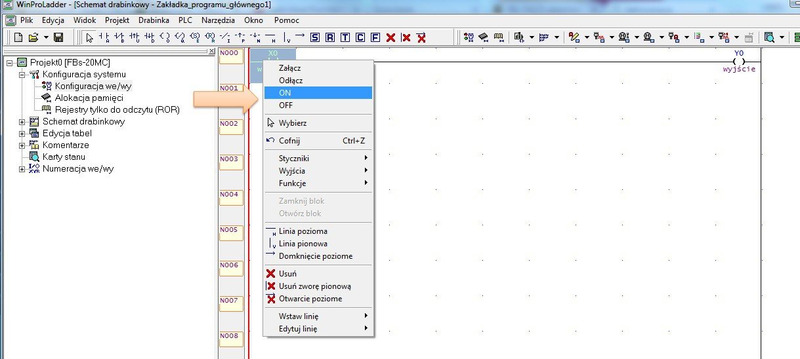Select the output coil (O) tool
The image size is (800, 359).
165,37
